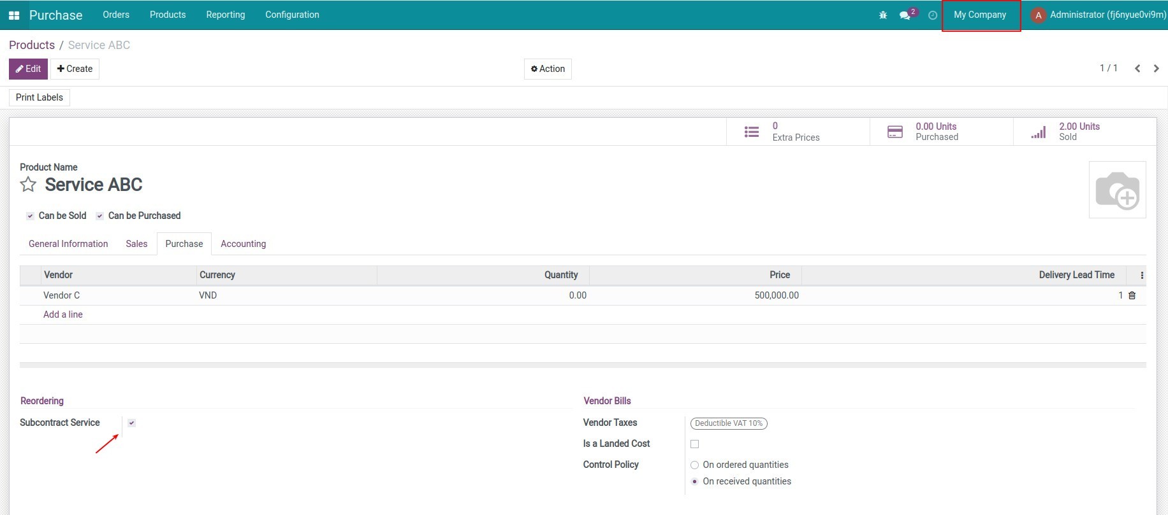Select On ordered quantities radio button
Screen dimensions: 1168x515
[x=694, y=465]
